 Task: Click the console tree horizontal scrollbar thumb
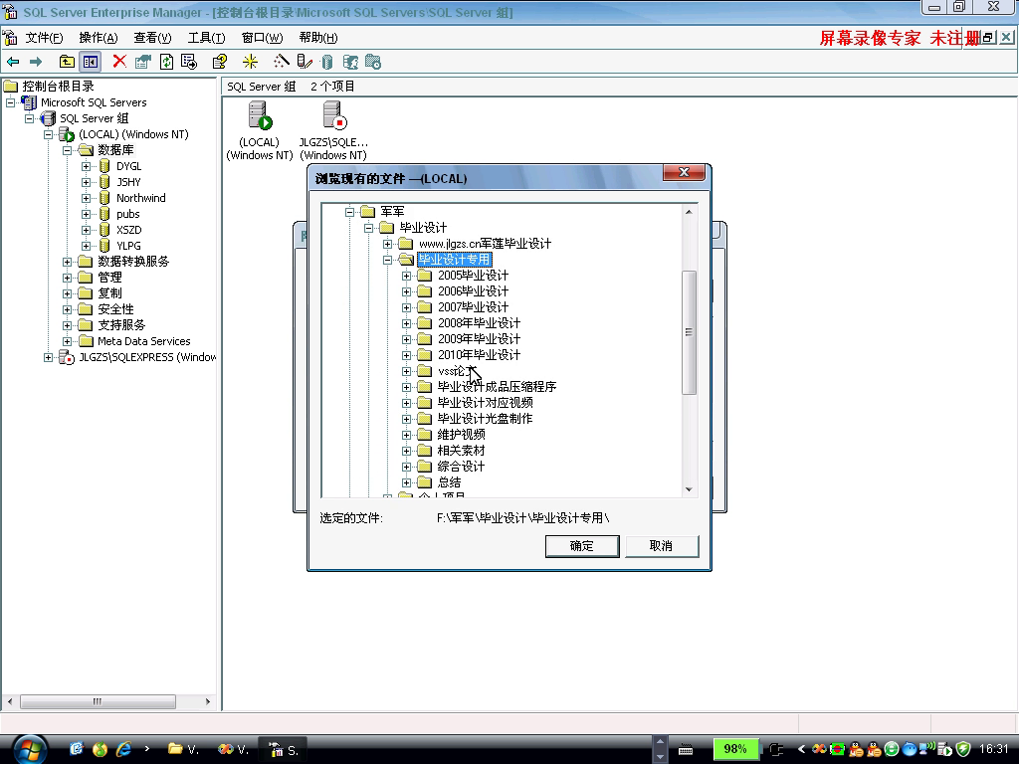(98, 701)
